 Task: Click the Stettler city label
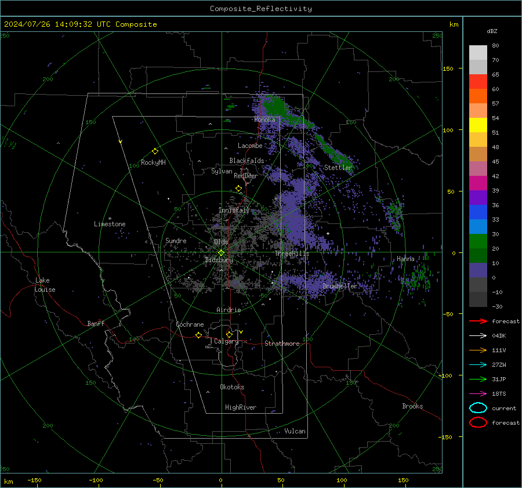(338, 168)
